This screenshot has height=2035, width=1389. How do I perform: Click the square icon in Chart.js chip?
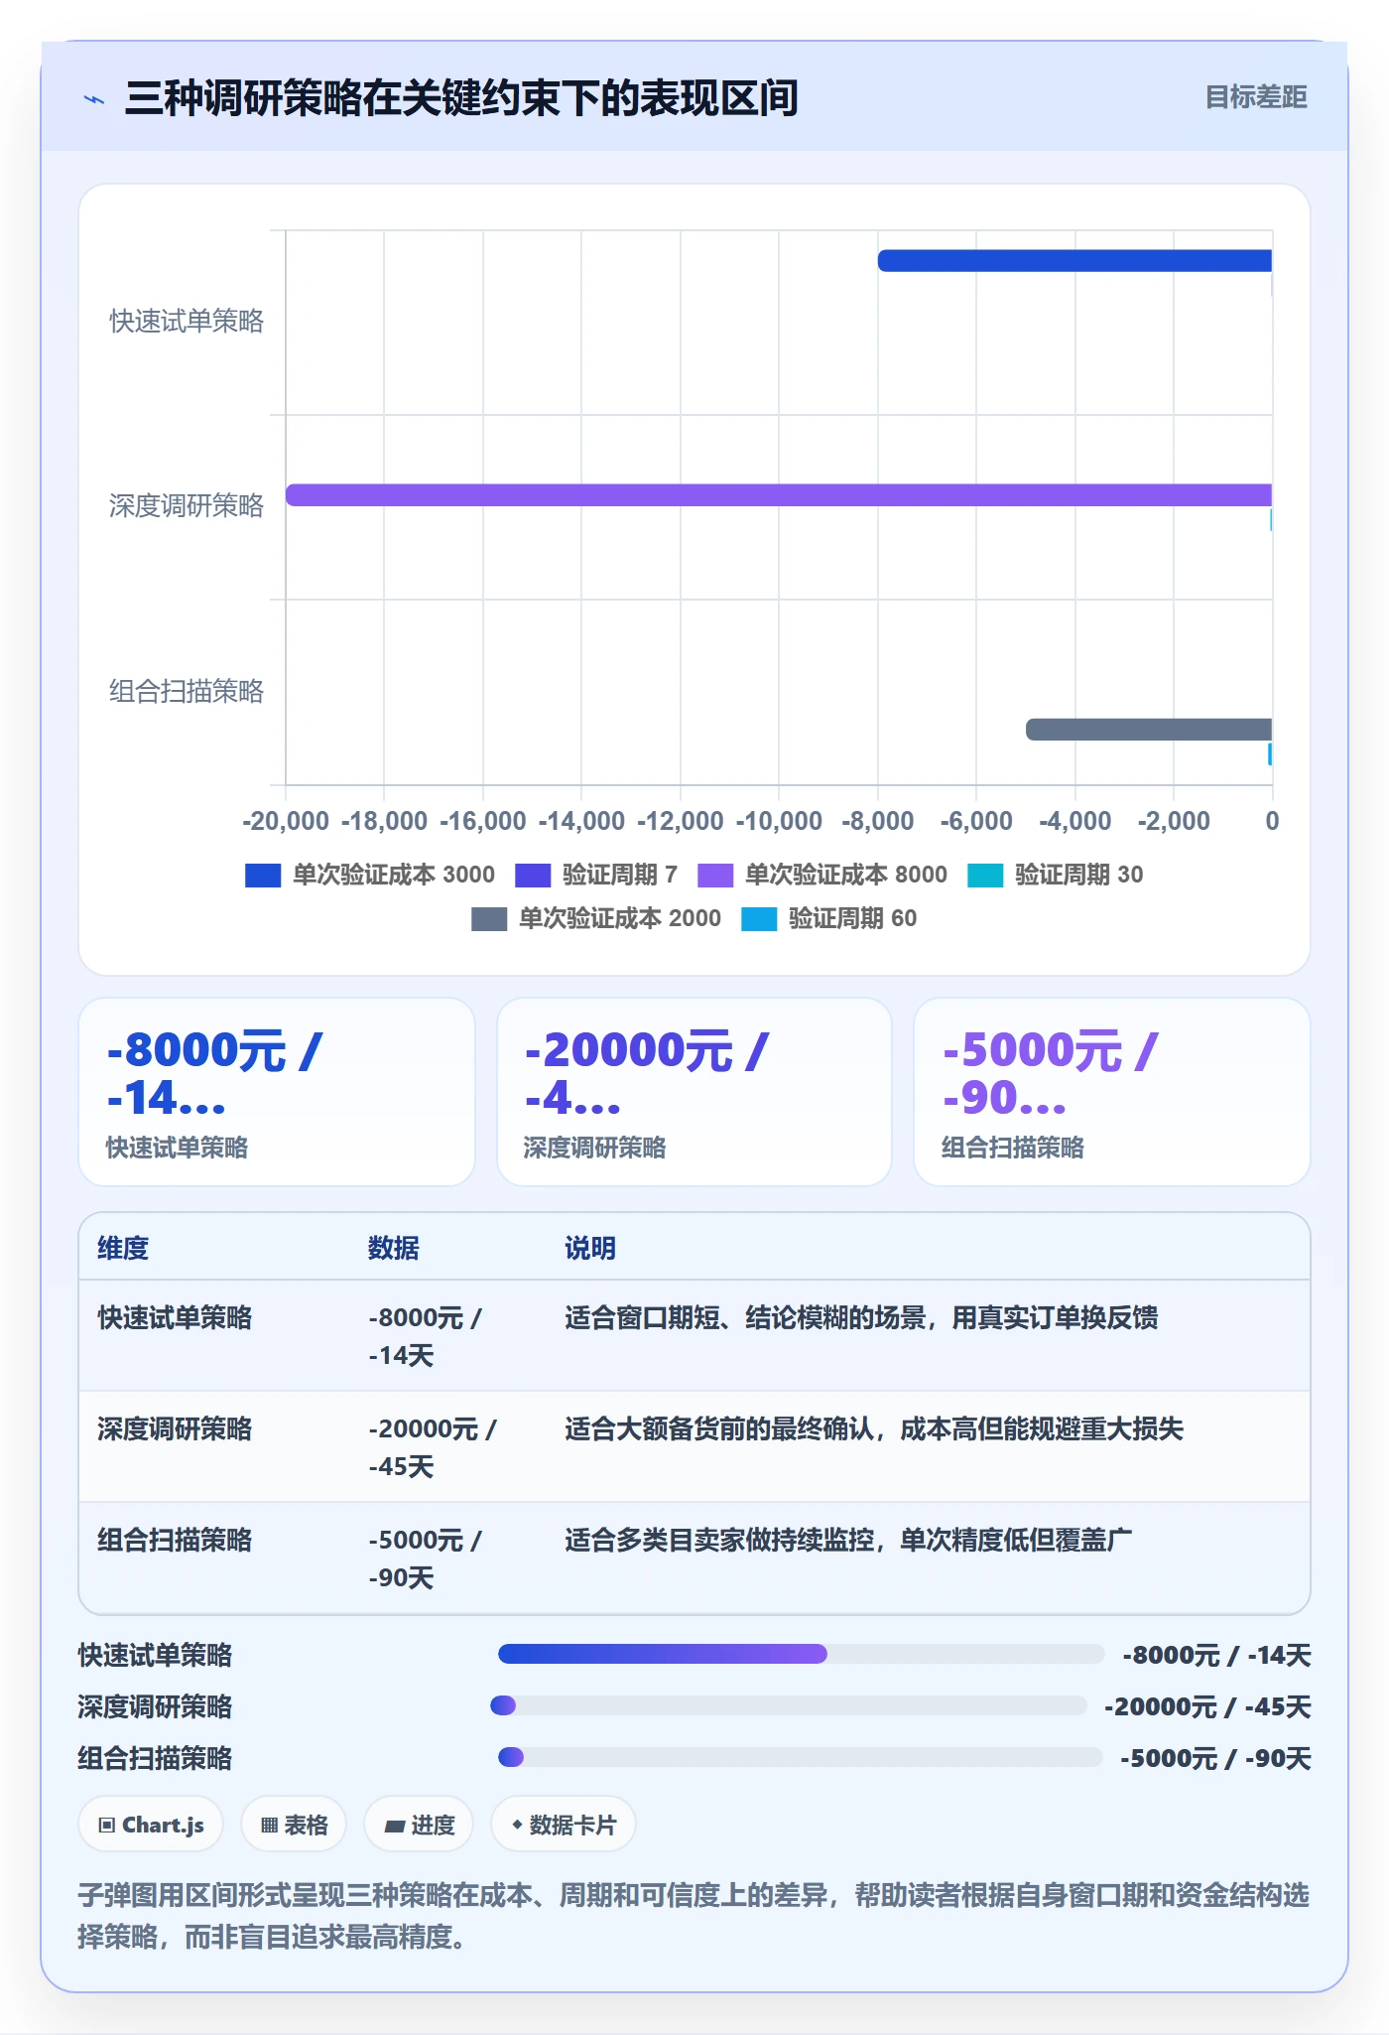[107, 1826]
